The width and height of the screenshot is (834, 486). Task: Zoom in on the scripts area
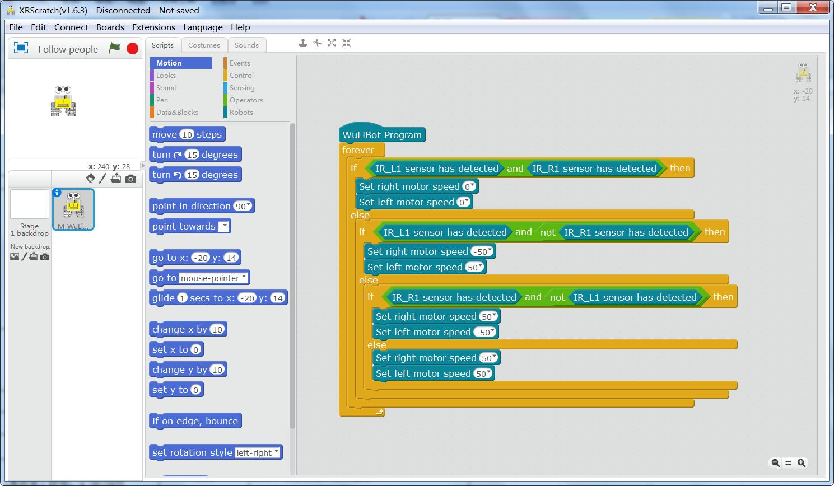(802, 462)
